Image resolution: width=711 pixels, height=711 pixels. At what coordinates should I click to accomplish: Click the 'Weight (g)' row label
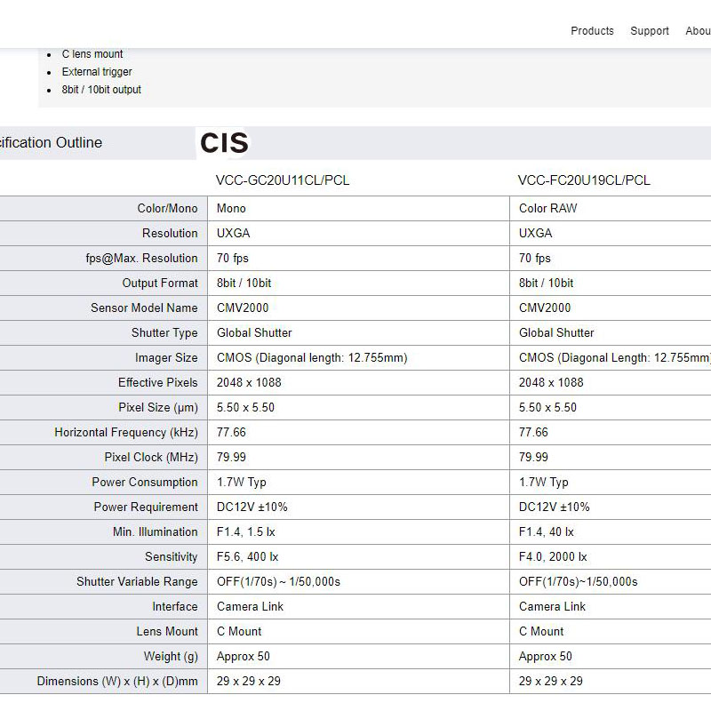[x=171, y=656]
